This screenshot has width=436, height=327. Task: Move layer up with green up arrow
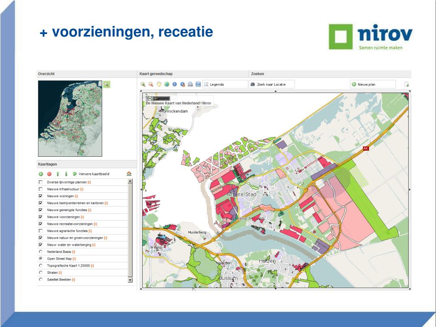(x=58, y=174)
